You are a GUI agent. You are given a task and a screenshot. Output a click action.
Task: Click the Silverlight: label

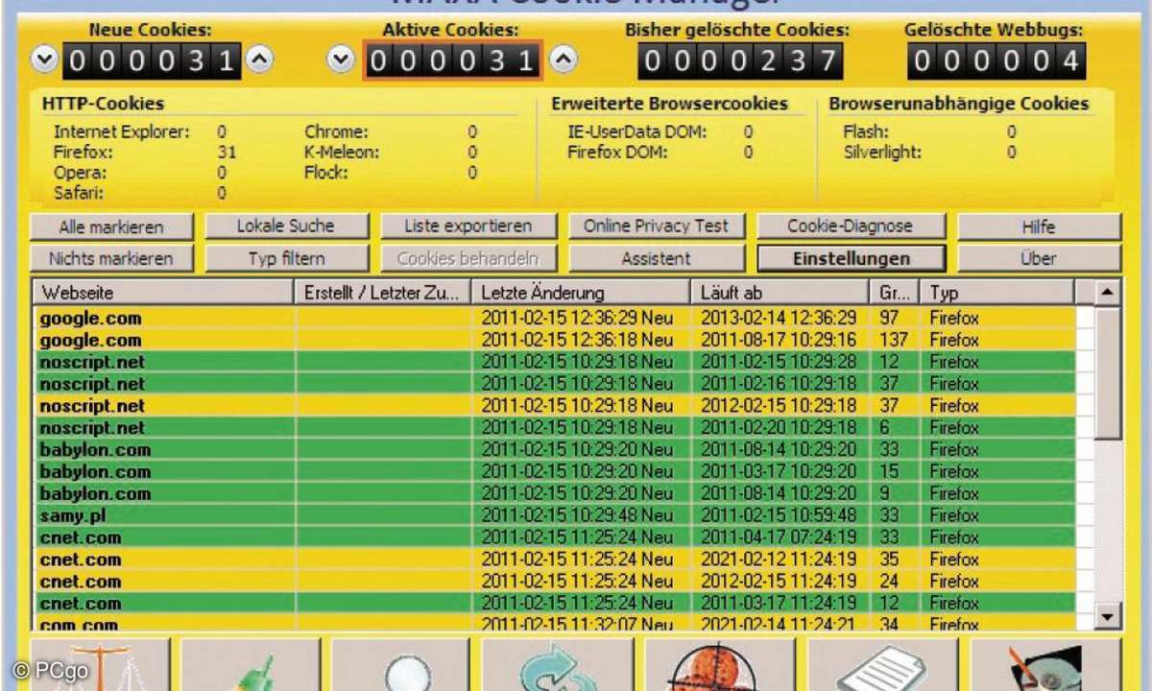(882, 153)
